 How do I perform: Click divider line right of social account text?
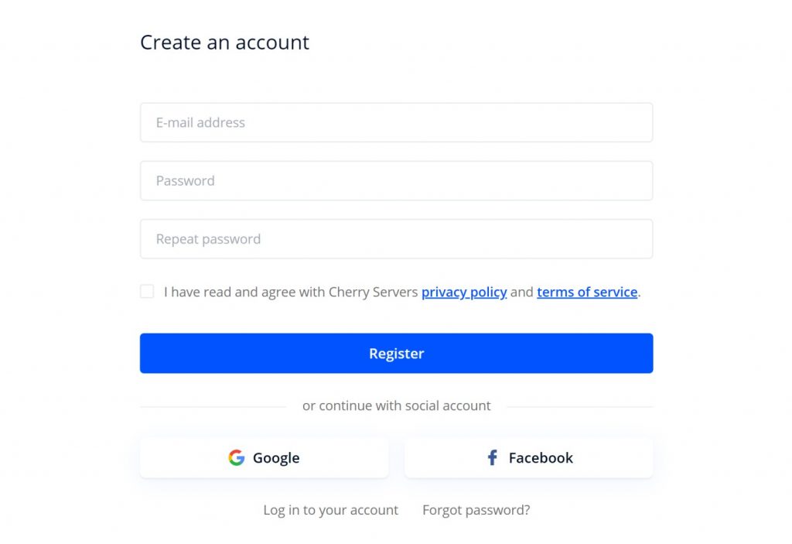[580, 406]
